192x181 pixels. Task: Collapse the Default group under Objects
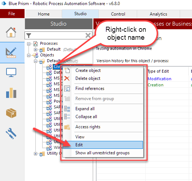(x=35, y=61)
